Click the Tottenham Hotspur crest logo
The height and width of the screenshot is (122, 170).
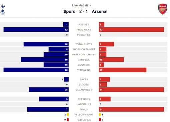pyautogui.click(x=3, y=9)
